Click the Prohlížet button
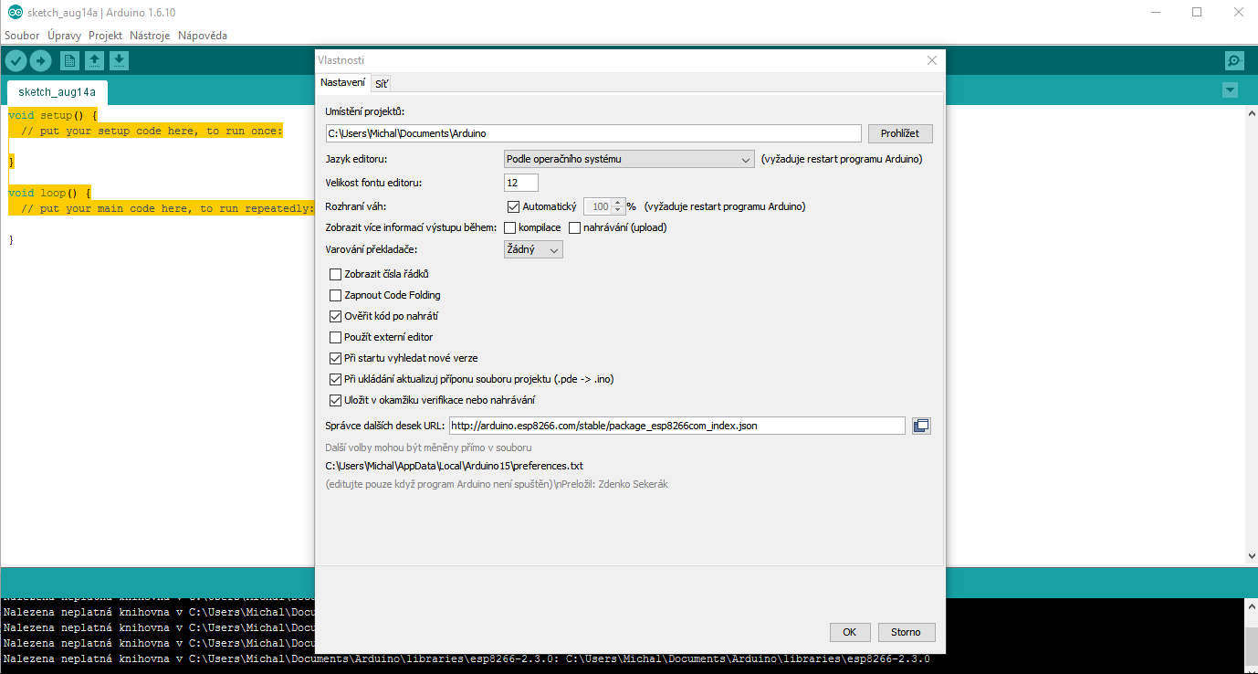 click(x=899, y=132)
